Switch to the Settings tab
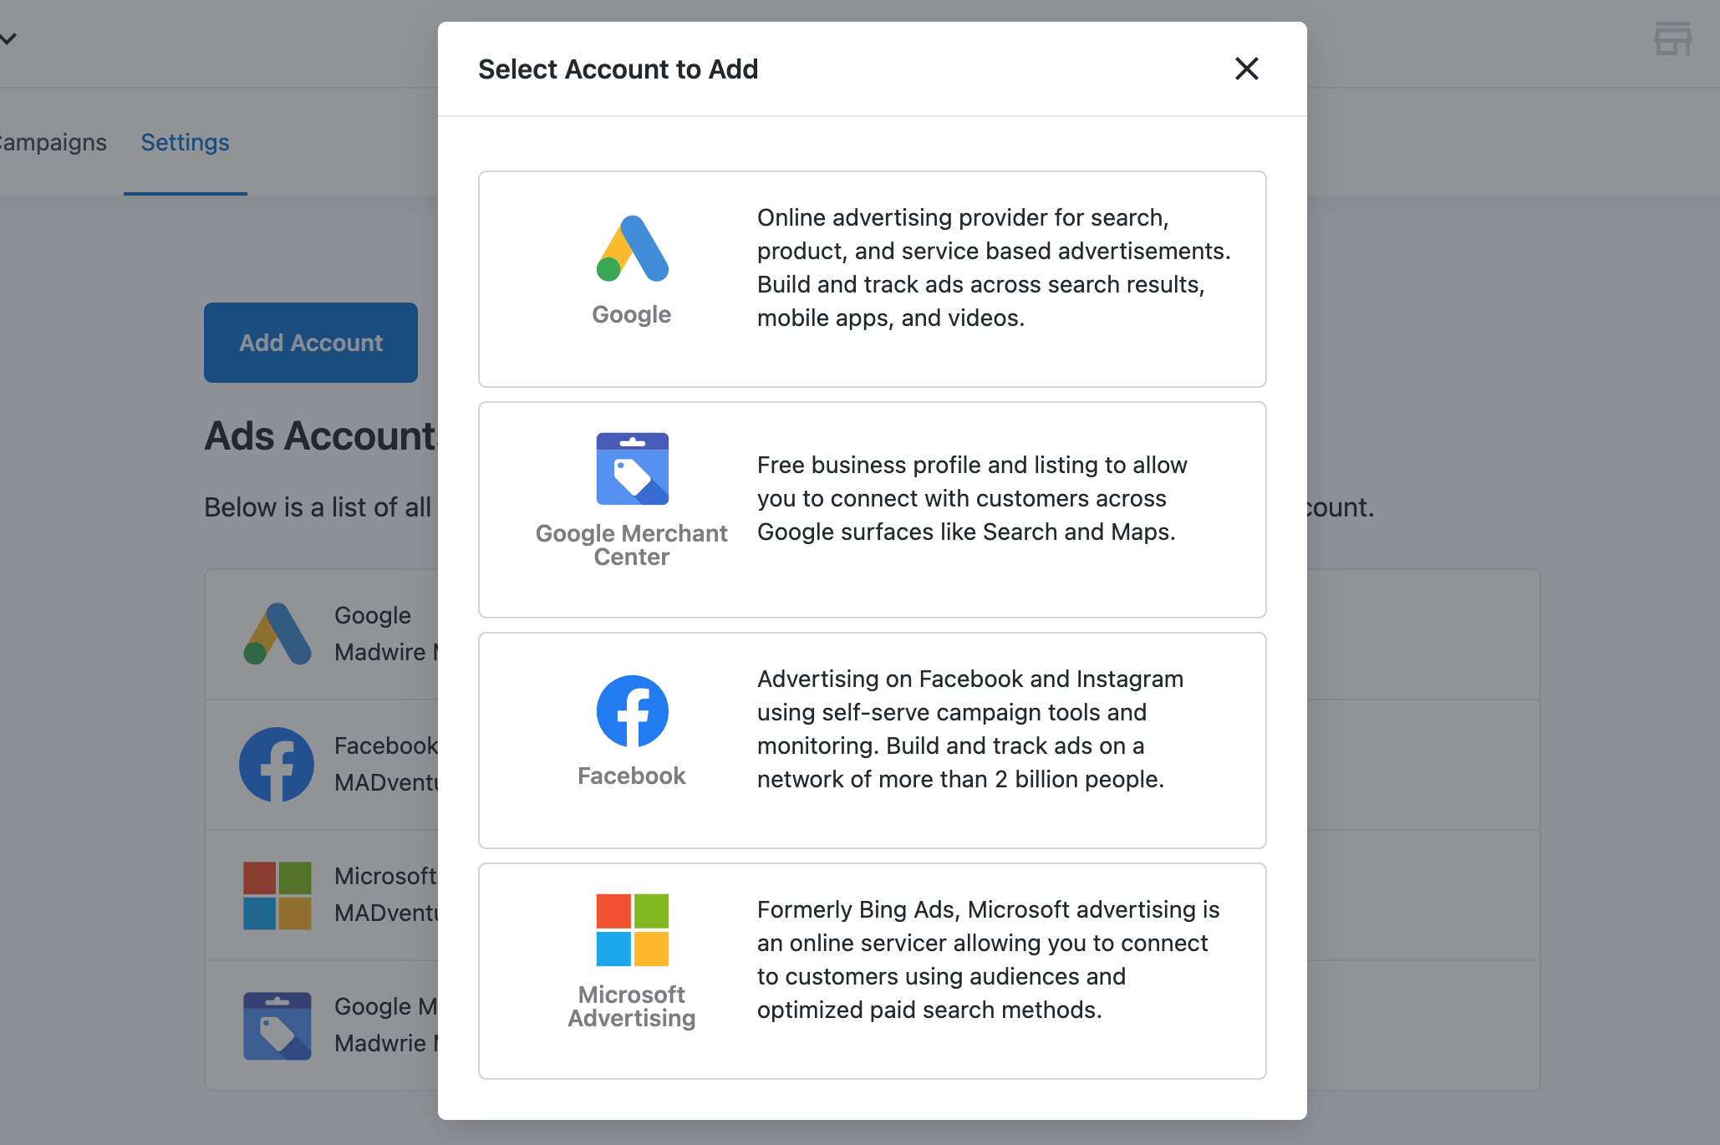This screenshot has height=1145, width=1720. [x=185, y=143]
